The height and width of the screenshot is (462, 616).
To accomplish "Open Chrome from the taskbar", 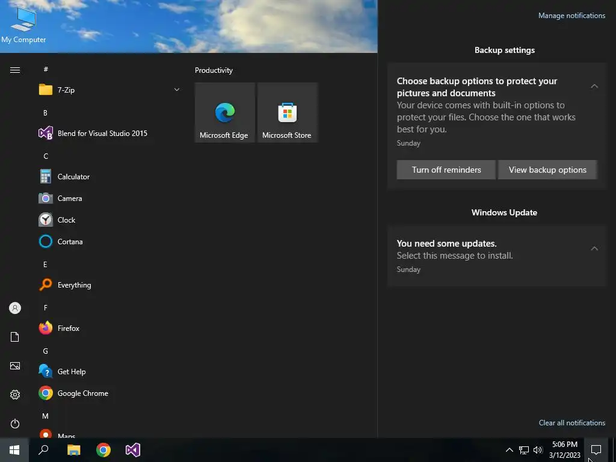I will [x=103, y=450].
